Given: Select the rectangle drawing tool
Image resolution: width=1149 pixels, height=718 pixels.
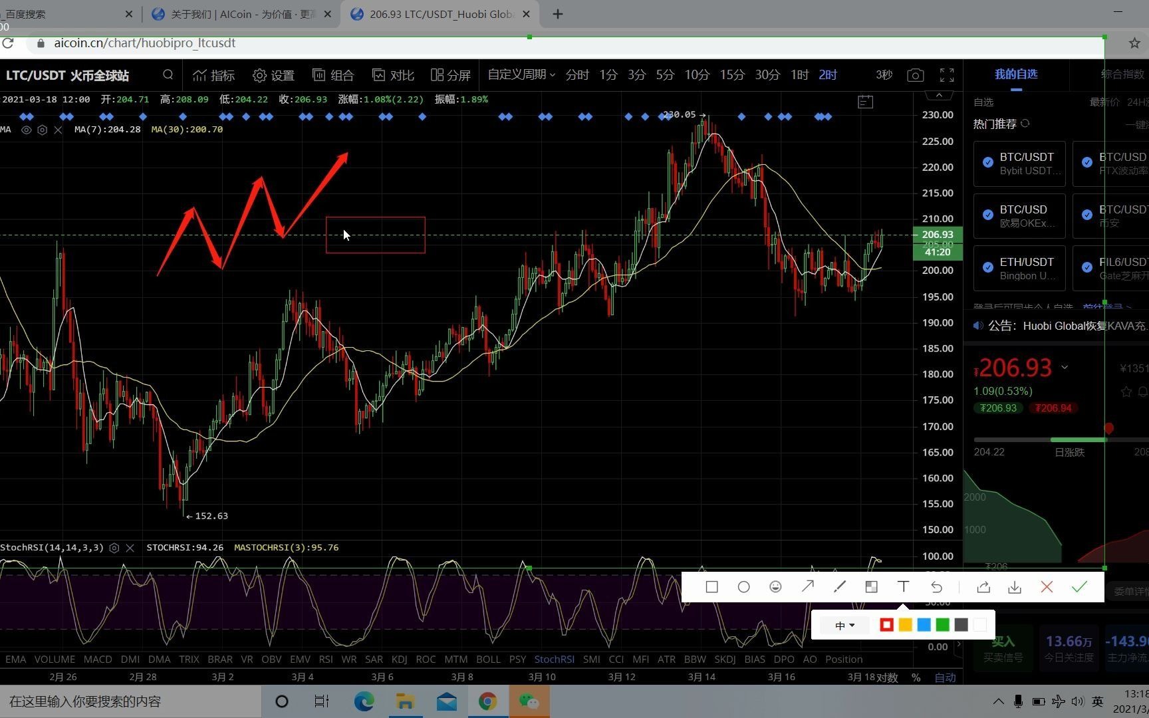Looking at the screenshot, I should pyautogui.click(x=711, y=587).
